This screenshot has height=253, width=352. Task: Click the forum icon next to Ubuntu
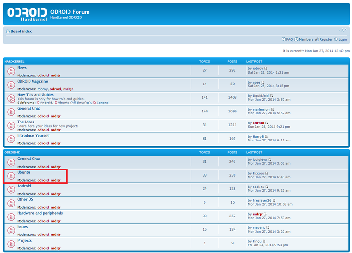tap(11, 176)
